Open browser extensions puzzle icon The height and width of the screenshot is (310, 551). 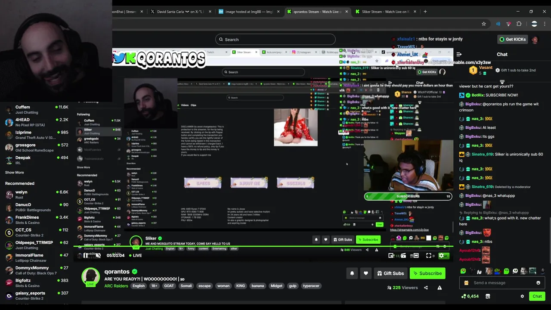[x=519, y=24]
